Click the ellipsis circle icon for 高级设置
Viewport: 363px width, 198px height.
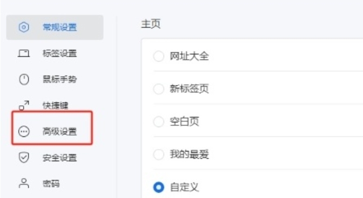(24, 132)
